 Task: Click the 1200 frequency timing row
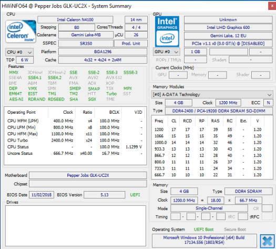[208, 130]
